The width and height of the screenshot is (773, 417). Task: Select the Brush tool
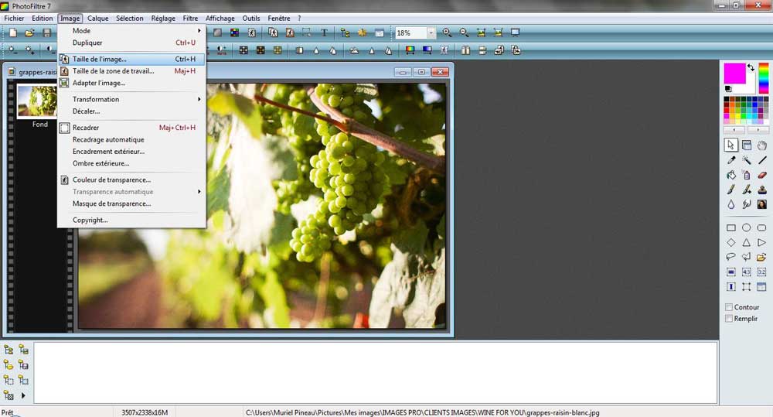tap(731, 190)
